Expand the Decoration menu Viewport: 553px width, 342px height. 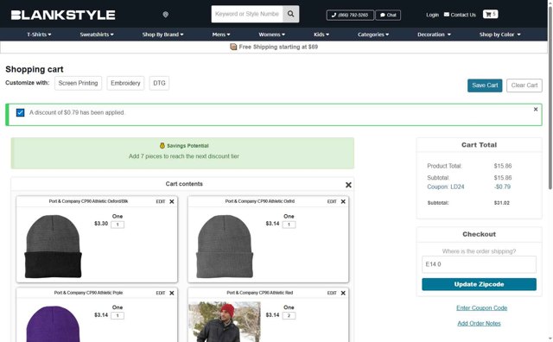pos(434,35)
